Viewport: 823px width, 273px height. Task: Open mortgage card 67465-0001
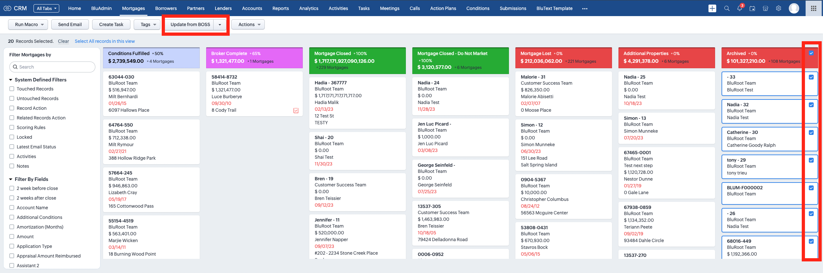point(667,173)
